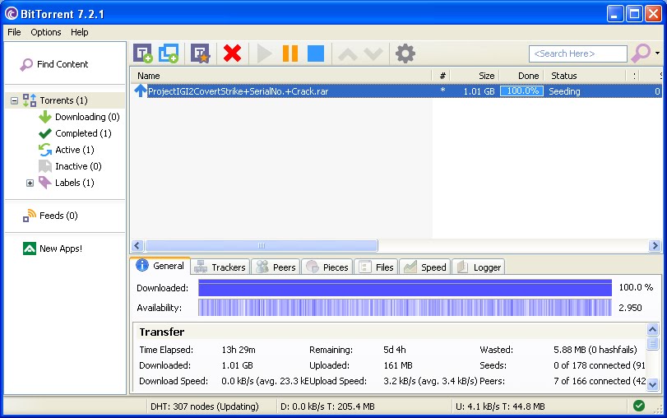Switch to the General tab
The image size is (667, 418).
(160, 266)
